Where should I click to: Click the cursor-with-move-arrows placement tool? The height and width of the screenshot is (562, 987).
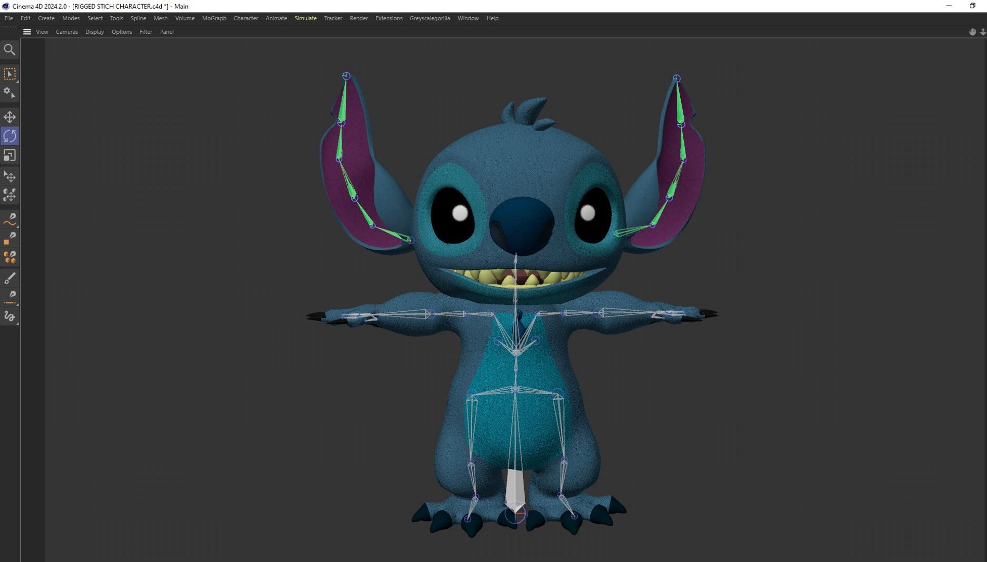[9, 176]
